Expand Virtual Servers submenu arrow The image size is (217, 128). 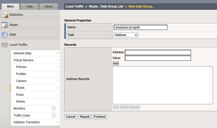(58, 60)
